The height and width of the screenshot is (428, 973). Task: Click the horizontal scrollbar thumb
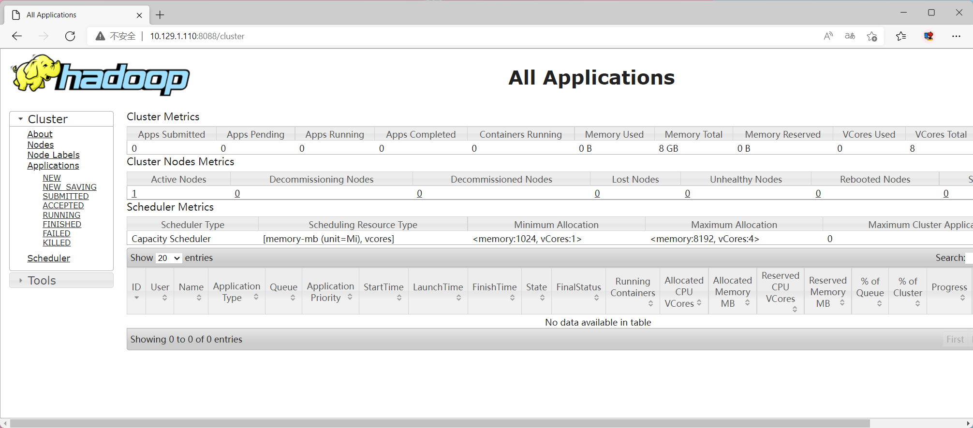click(439, 423)
